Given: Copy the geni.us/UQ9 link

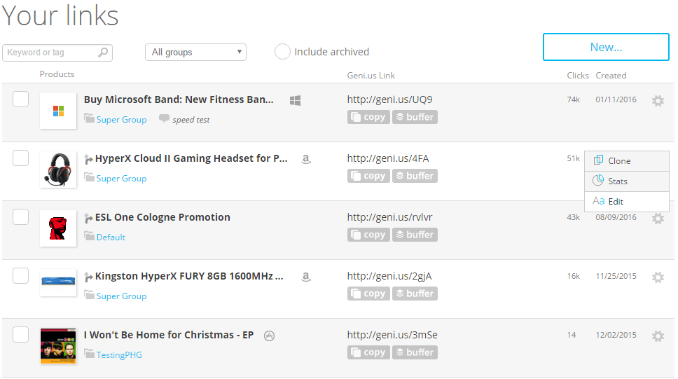Looking at the screenshot, I should tap(368, 117).
